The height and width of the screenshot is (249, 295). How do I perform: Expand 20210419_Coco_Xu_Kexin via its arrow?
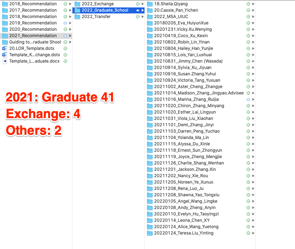[253, 36]
